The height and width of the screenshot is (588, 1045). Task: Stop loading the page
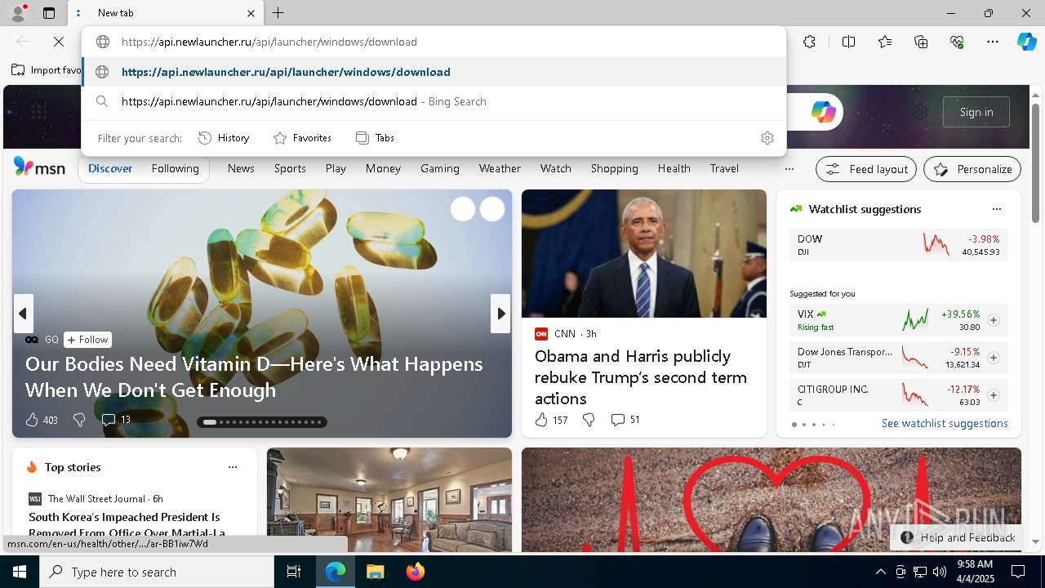(59, 42)
